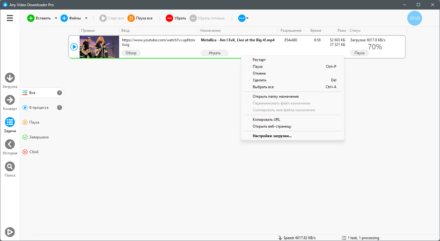The height and width of the screenshot is (241, 440).
Task: Click the YouTube URL text in the task row
Action: [x=159, y=42]
